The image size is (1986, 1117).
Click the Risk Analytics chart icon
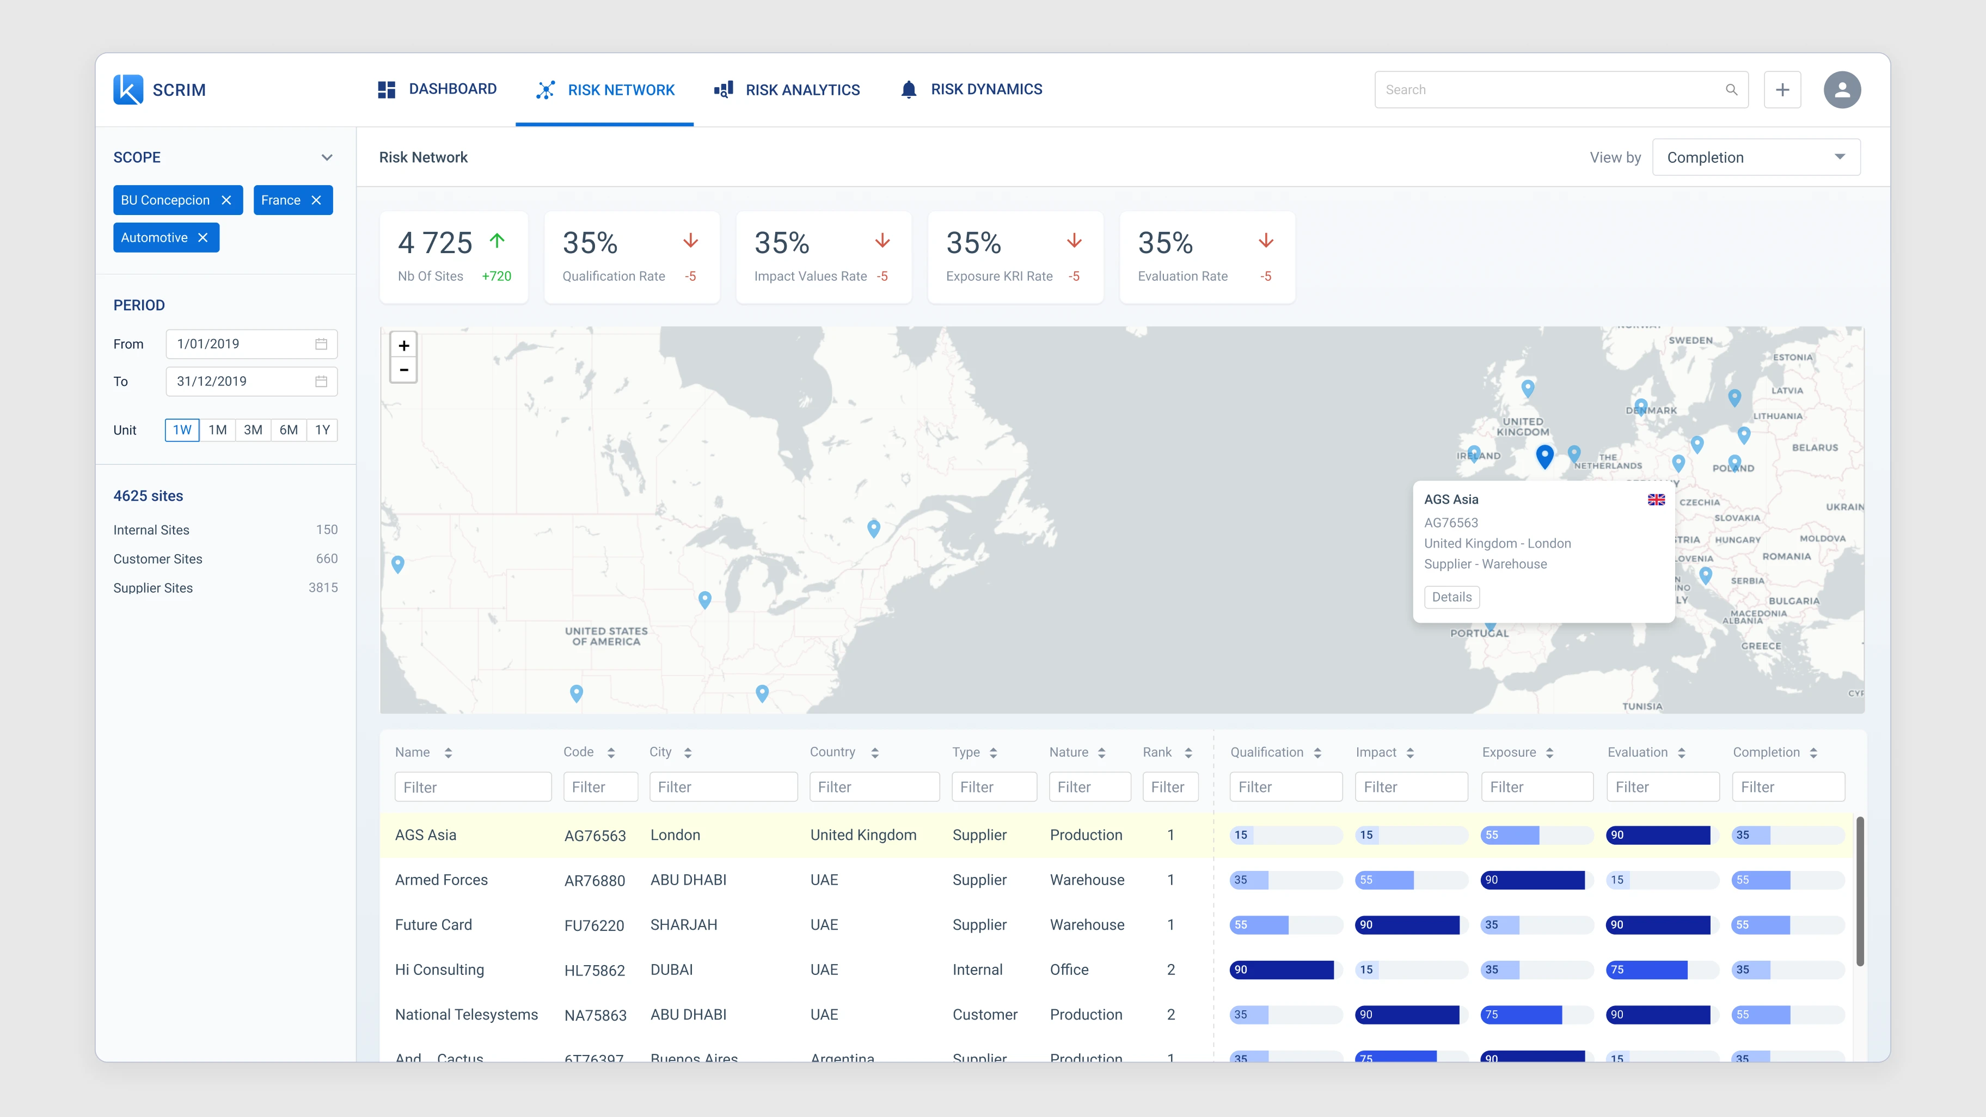pos(723,89)
